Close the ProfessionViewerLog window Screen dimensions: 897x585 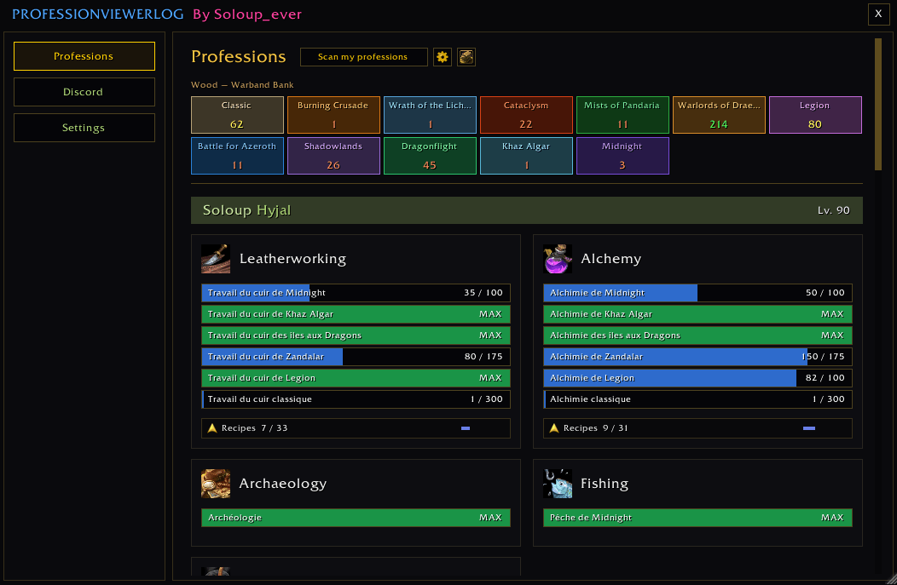878,14
